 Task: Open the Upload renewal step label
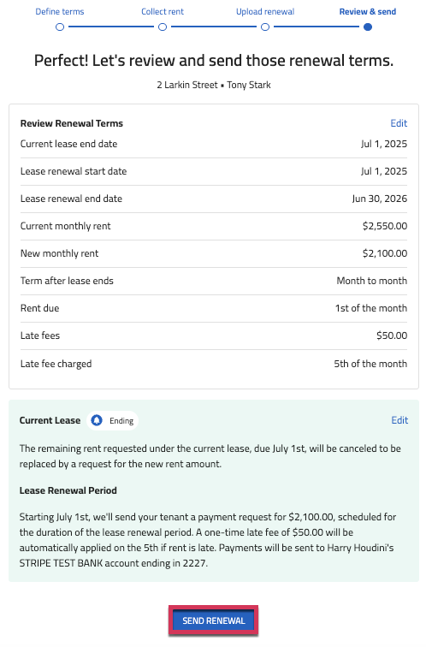coord(265,12)
